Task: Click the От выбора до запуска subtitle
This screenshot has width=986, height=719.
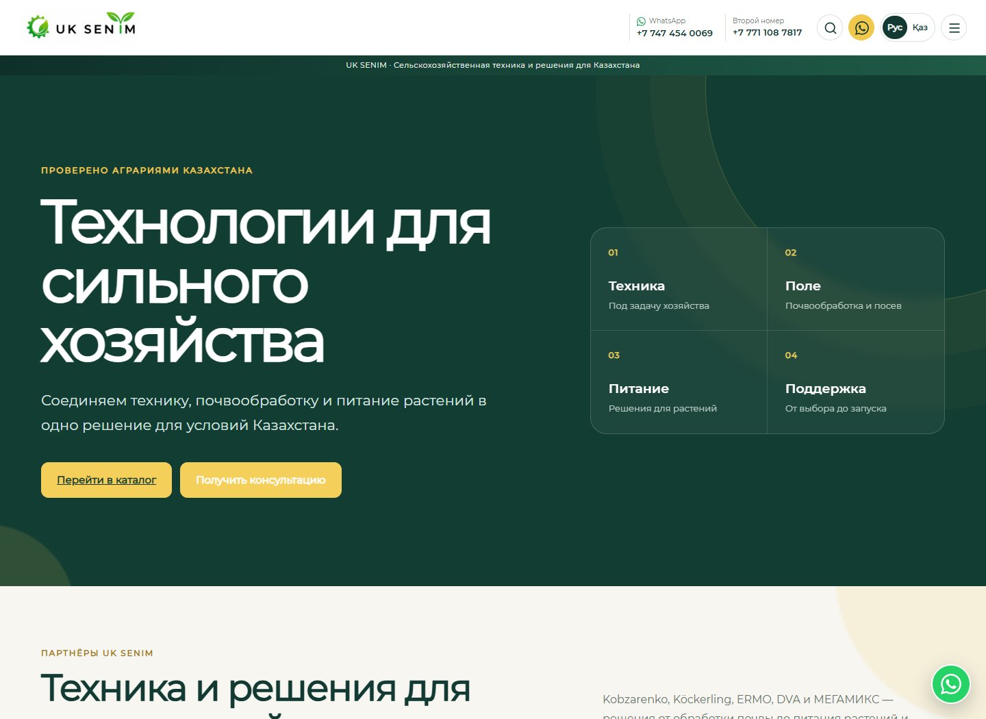Action: pos(835,408)
